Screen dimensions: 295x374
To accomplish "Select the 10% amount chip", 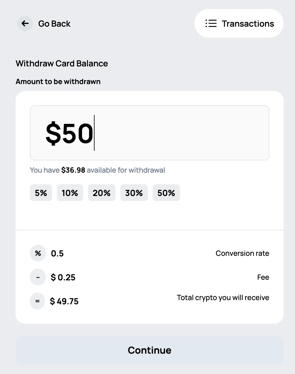I will [70, 193].
